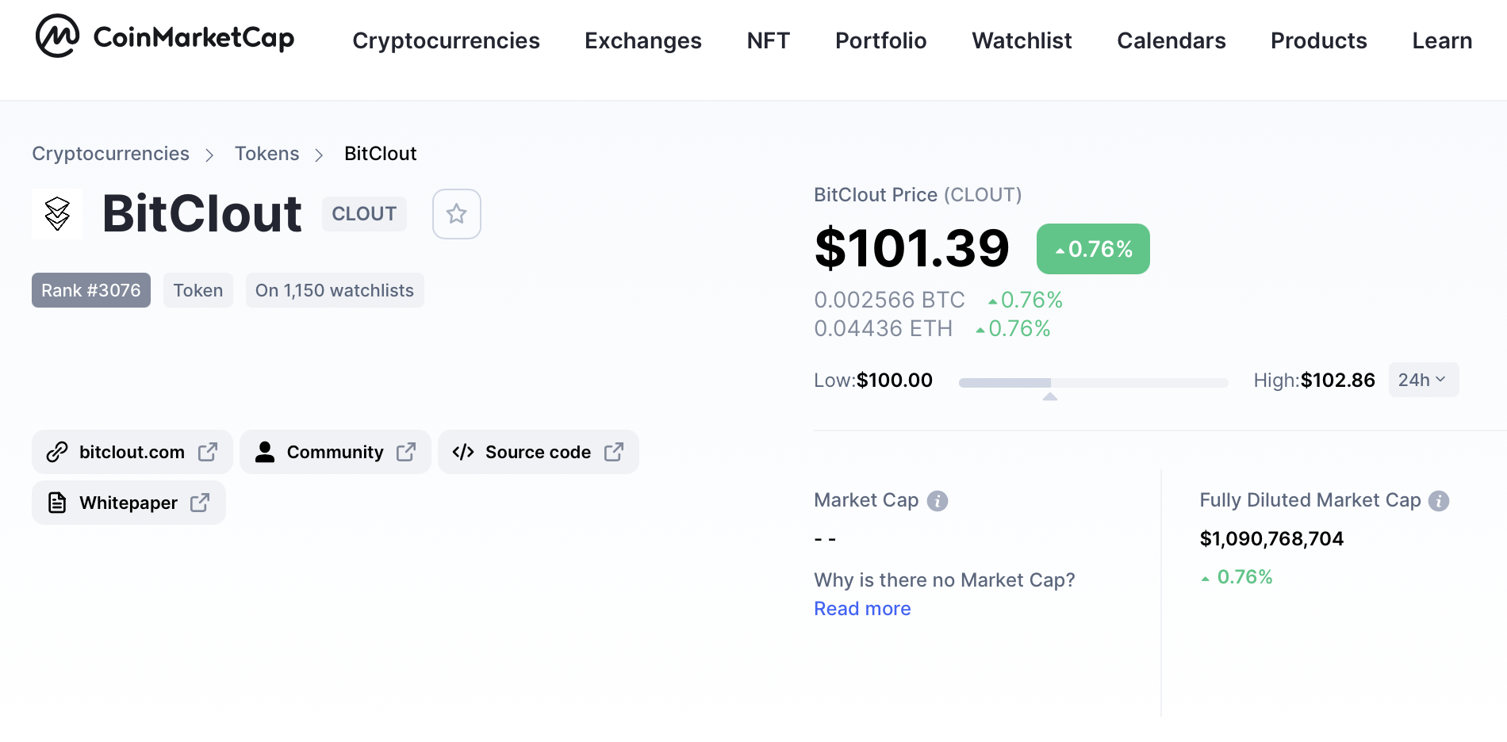Screen dimensions: 1507x742
Task: Click the green 0.76% price change badge
Action: tap(1093, 249)
